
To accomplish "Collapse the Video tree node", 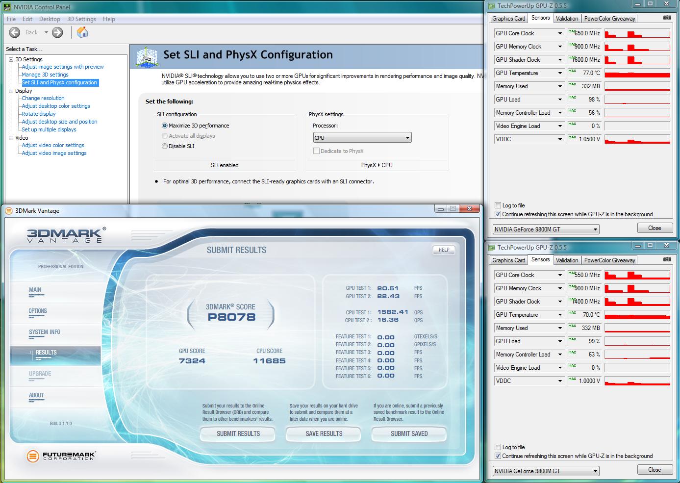I will click(11, 138).
